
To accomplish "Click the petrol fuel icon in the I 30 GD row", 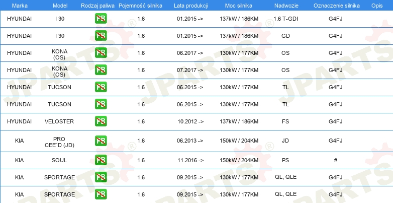I will point(101,36).
